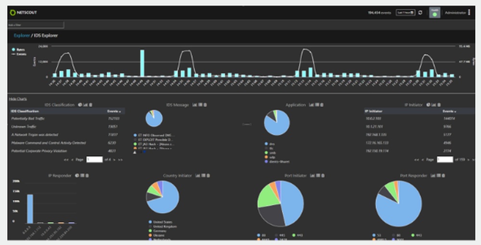Show Port Responder as bar chart
481x245 pixels.
point(433,175)
